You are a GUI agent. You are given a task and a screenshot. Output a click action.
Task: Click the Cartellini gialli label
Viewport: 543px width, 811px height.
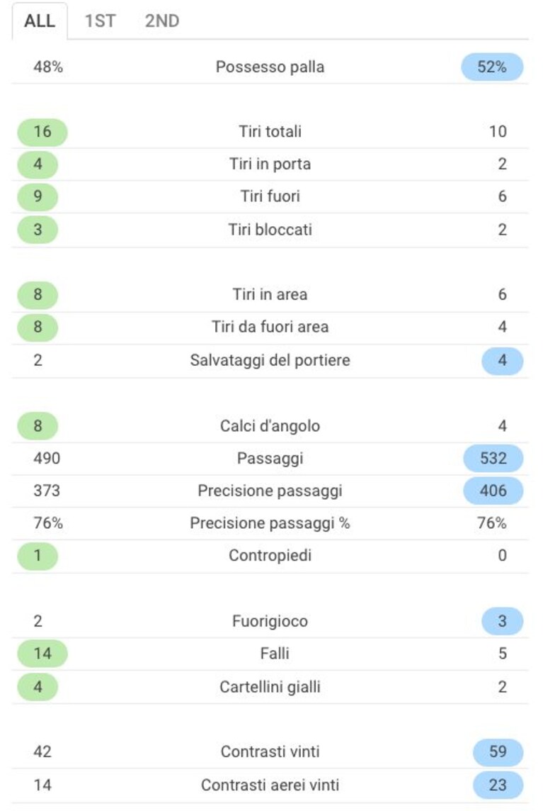tap(270, 687)
